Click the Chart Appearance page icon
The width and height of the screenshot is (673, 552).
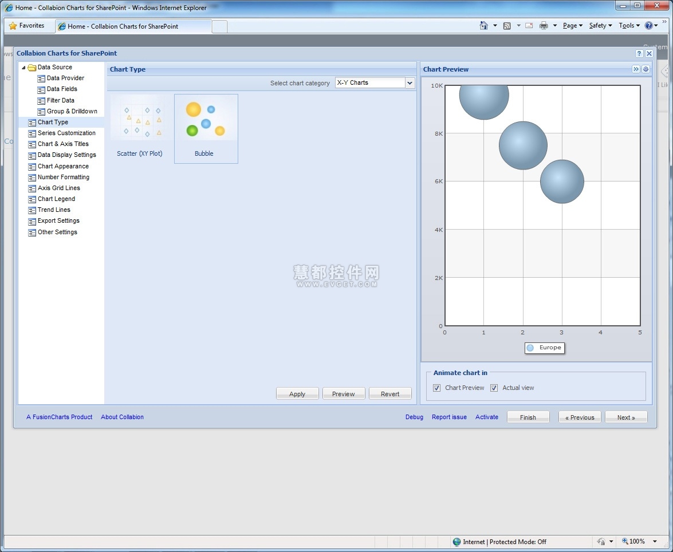click(x=32, y=167)
